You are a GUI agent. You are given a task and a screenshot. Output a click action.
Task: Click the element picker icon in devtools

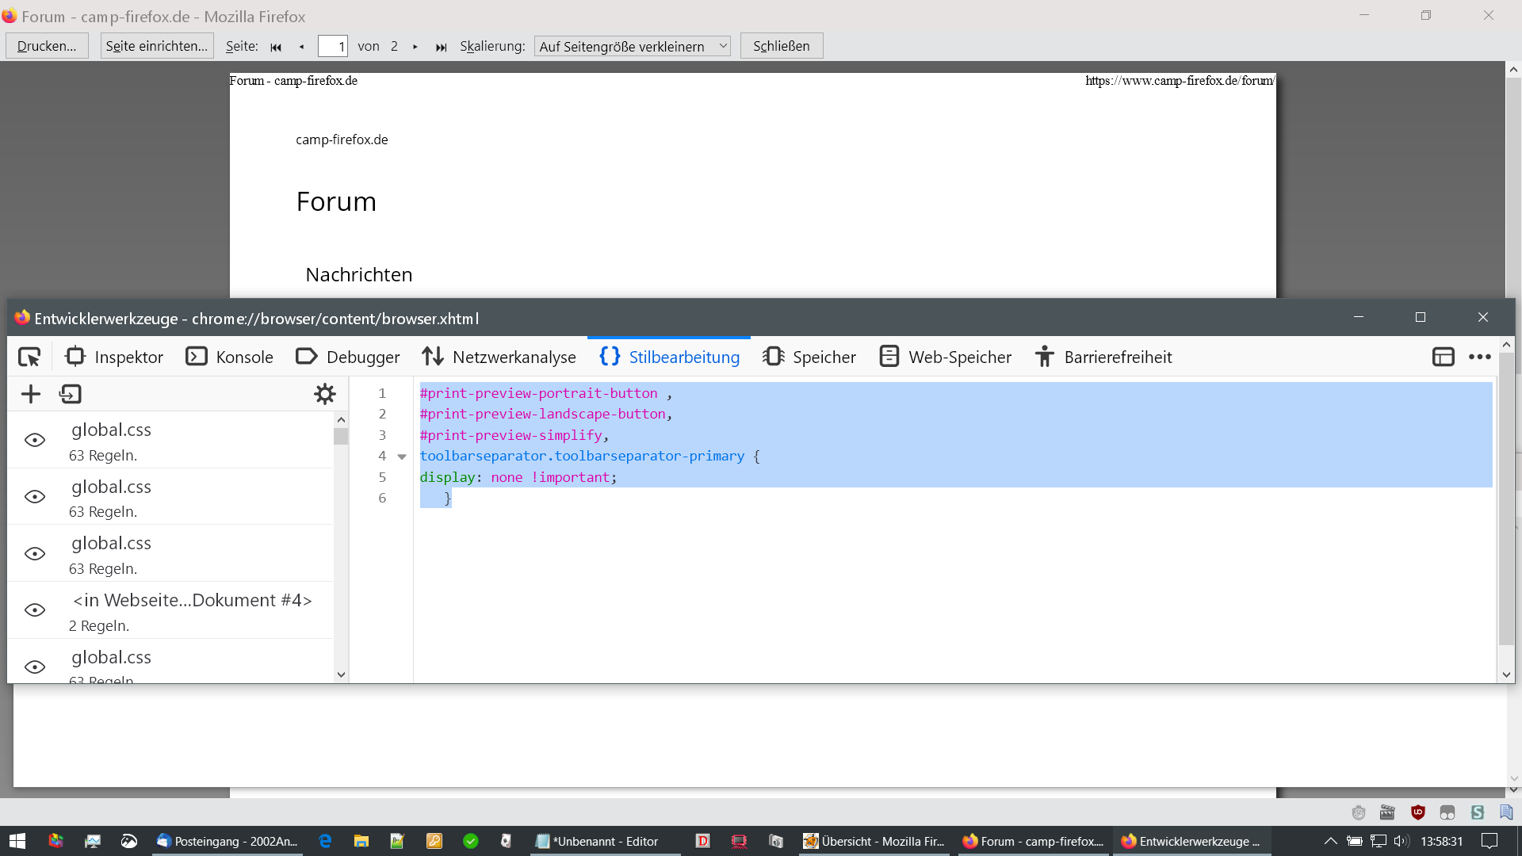29,357
